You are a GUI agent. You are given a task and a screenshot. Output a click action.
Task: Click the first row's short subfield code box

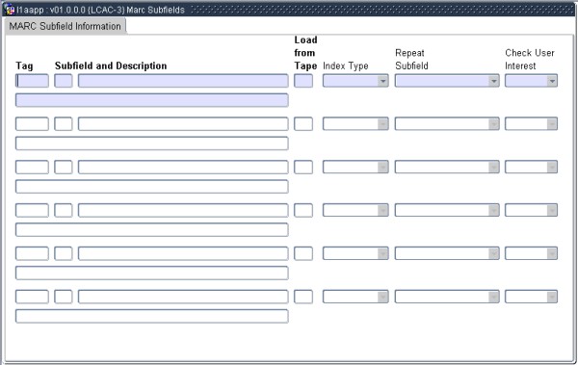coord(64,81)
